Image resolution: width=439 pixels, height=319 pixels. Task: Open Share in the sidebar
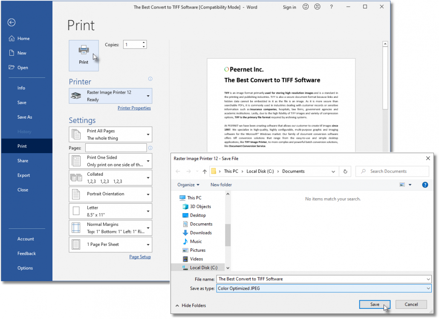23,161
